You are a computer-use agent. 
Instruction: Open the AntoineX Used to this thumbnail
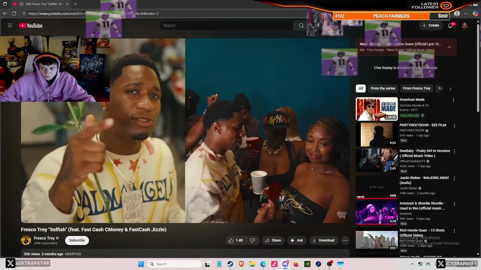[377, 213]
